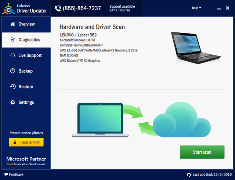Click the Universal Driver Updater logo icon
The width and height of the screenshot is (235, 180).
8,9
